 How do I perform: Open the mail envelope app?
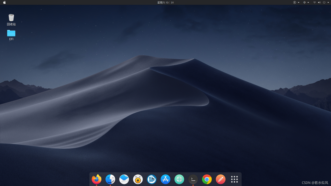point(124,179)
